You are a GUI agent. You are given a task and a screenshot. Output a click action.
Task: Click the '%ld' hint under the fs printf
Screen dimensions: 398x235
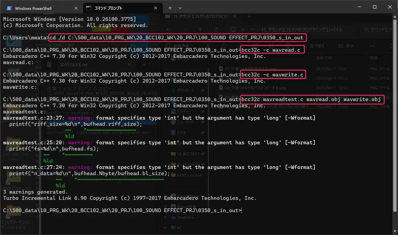pyautogui.click(x=48, y=161)
